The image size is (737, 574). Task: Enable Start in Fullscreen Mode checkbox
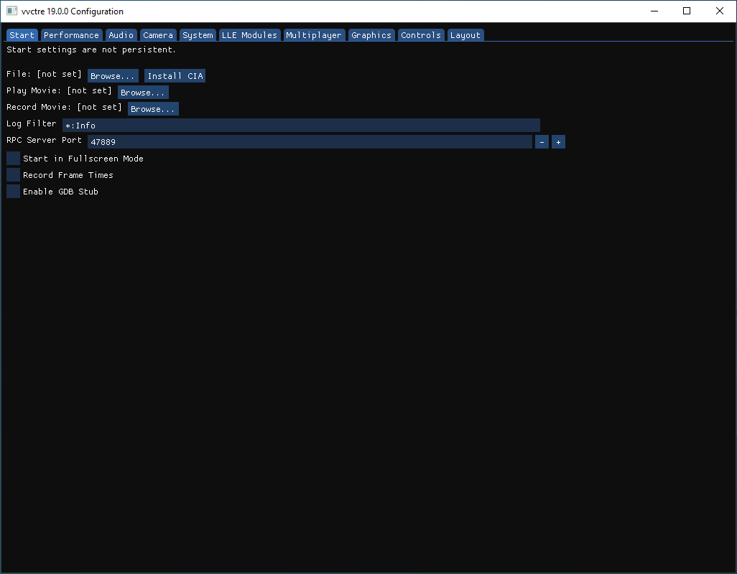coord(13,158)
